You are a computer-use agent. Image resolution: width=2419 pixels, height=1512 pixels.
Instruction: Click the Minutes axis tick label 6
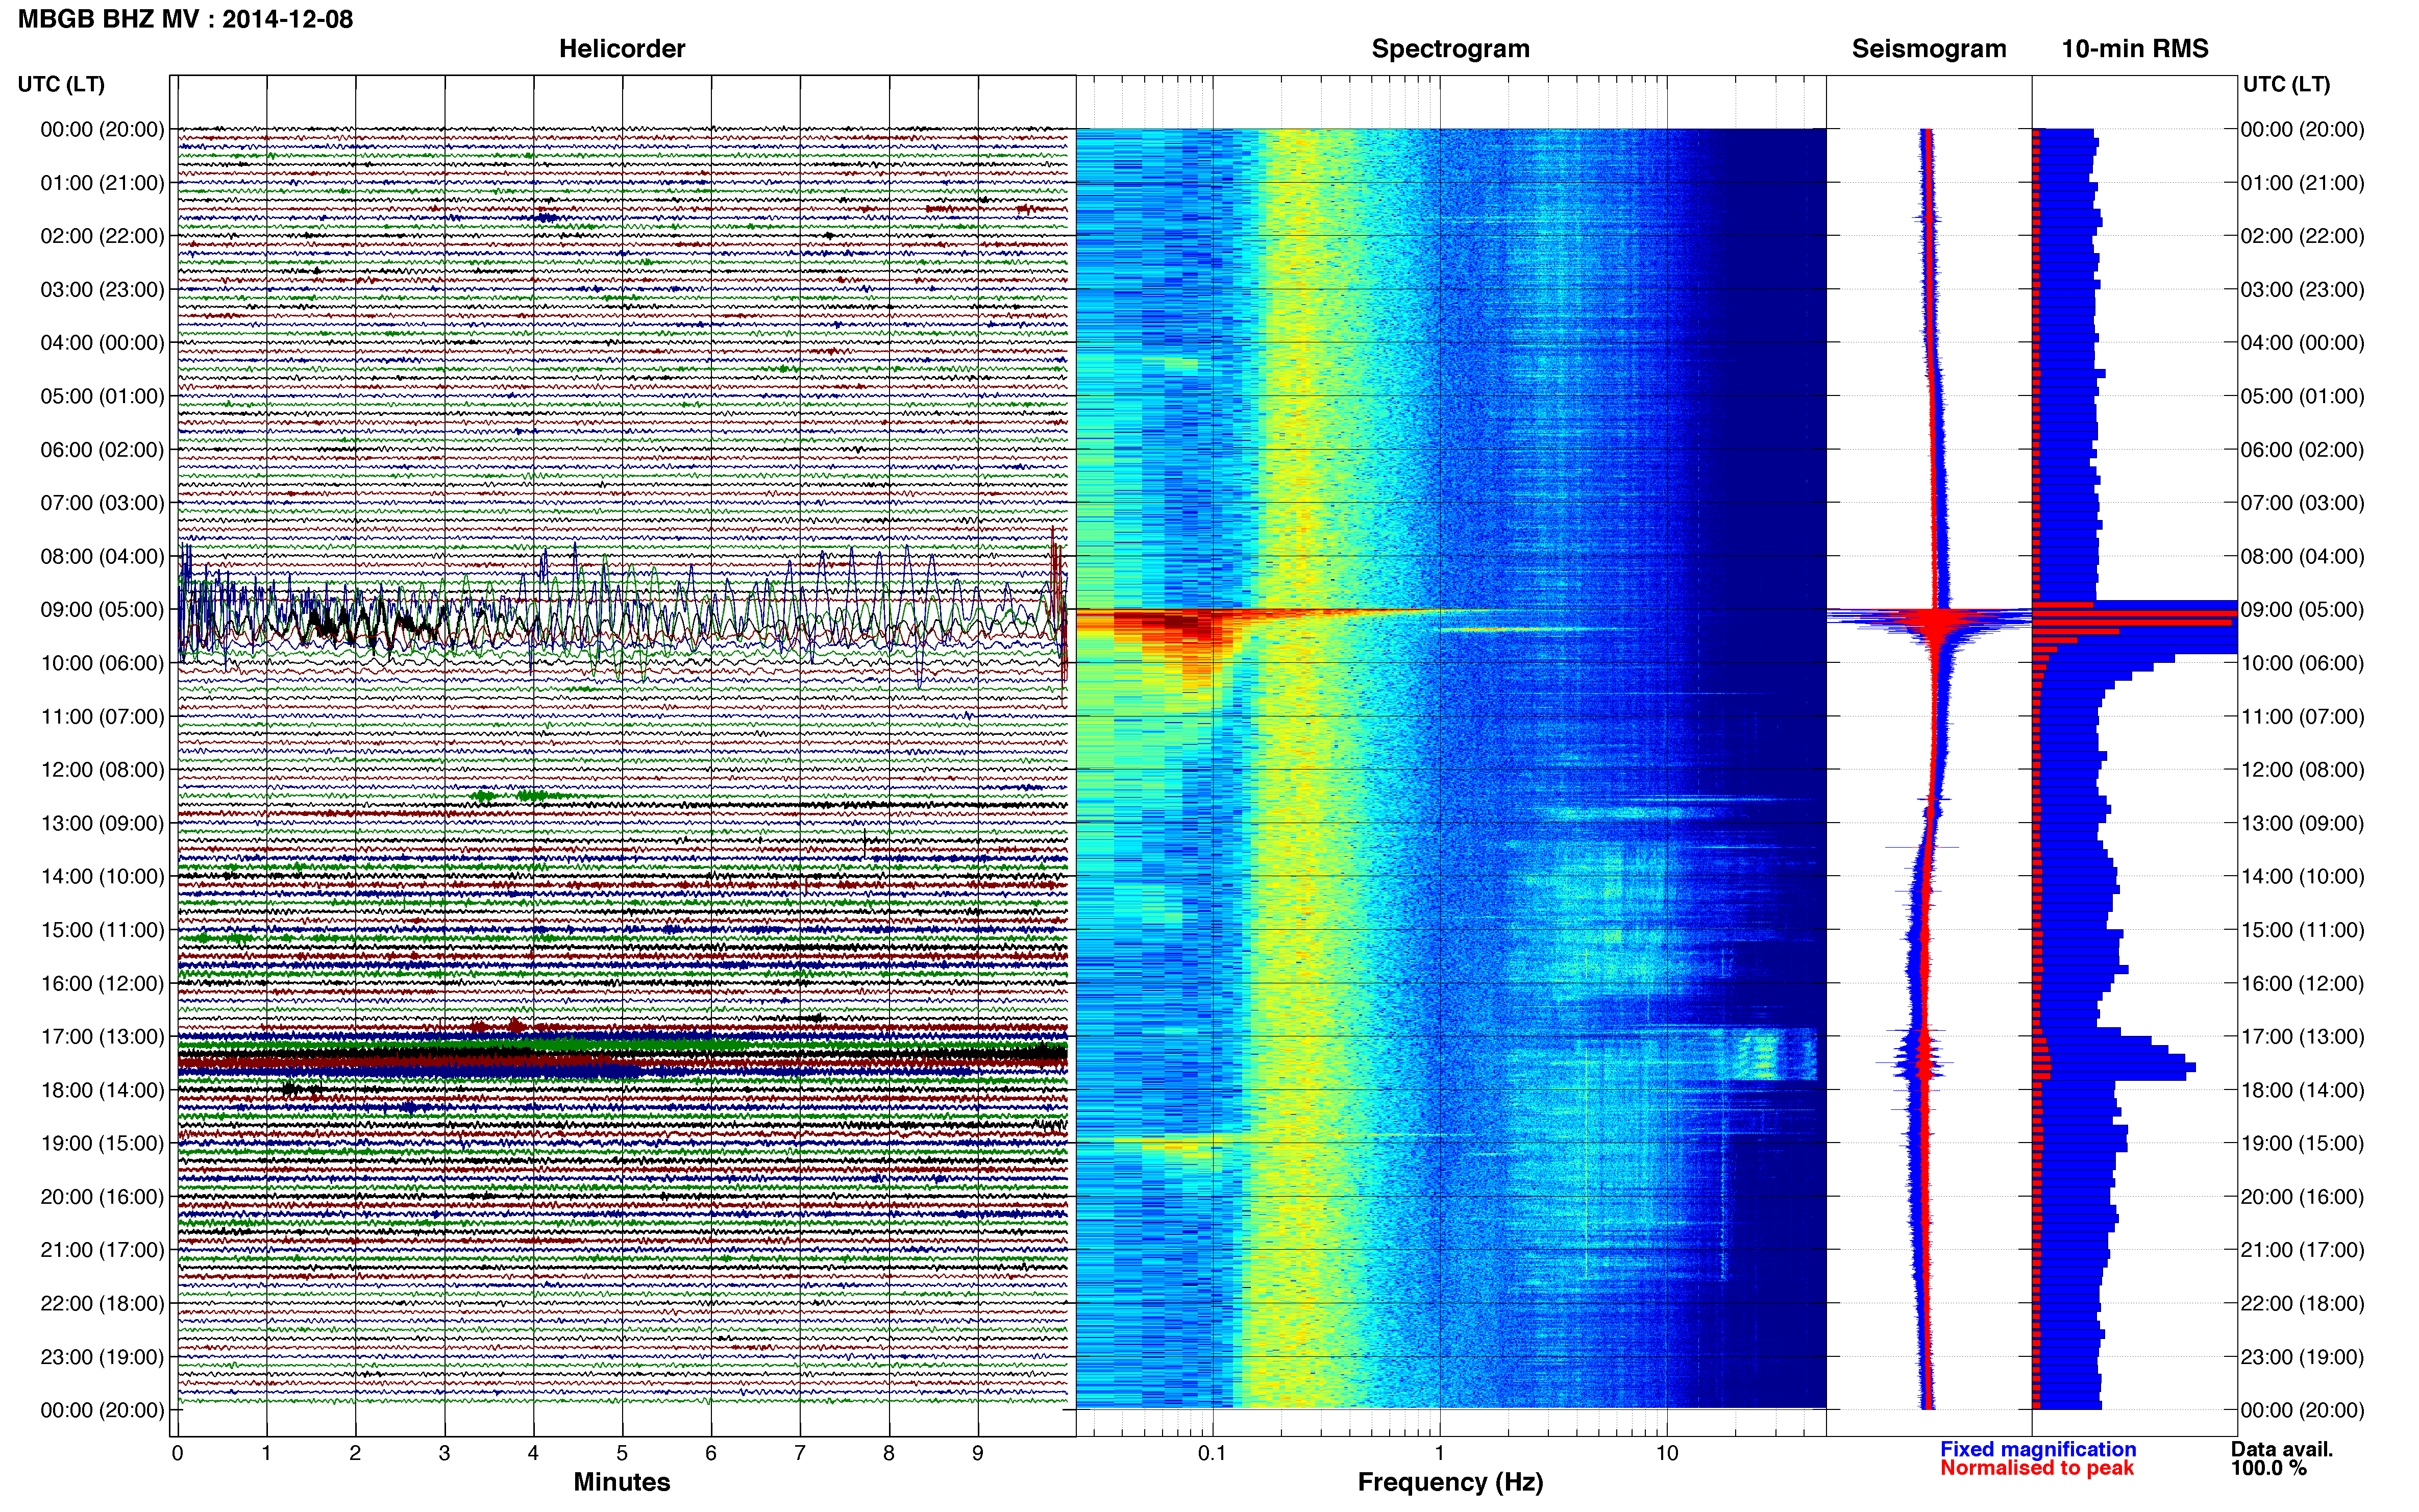[x=711, y=1453]
